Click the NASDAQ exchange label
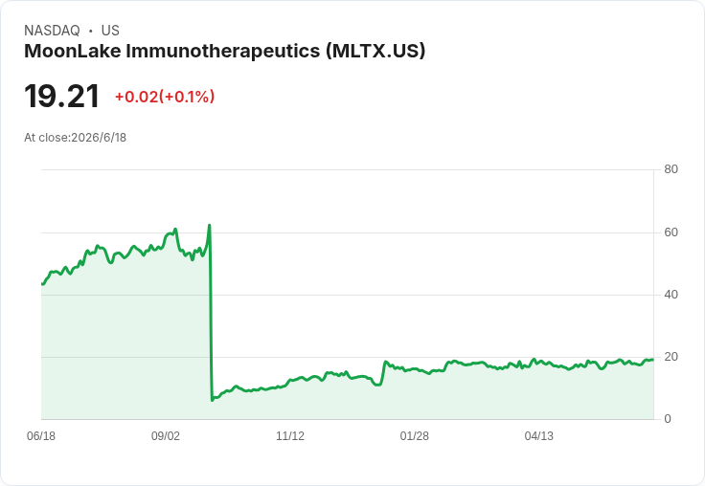The image size is (705, 486). point(52,31)
